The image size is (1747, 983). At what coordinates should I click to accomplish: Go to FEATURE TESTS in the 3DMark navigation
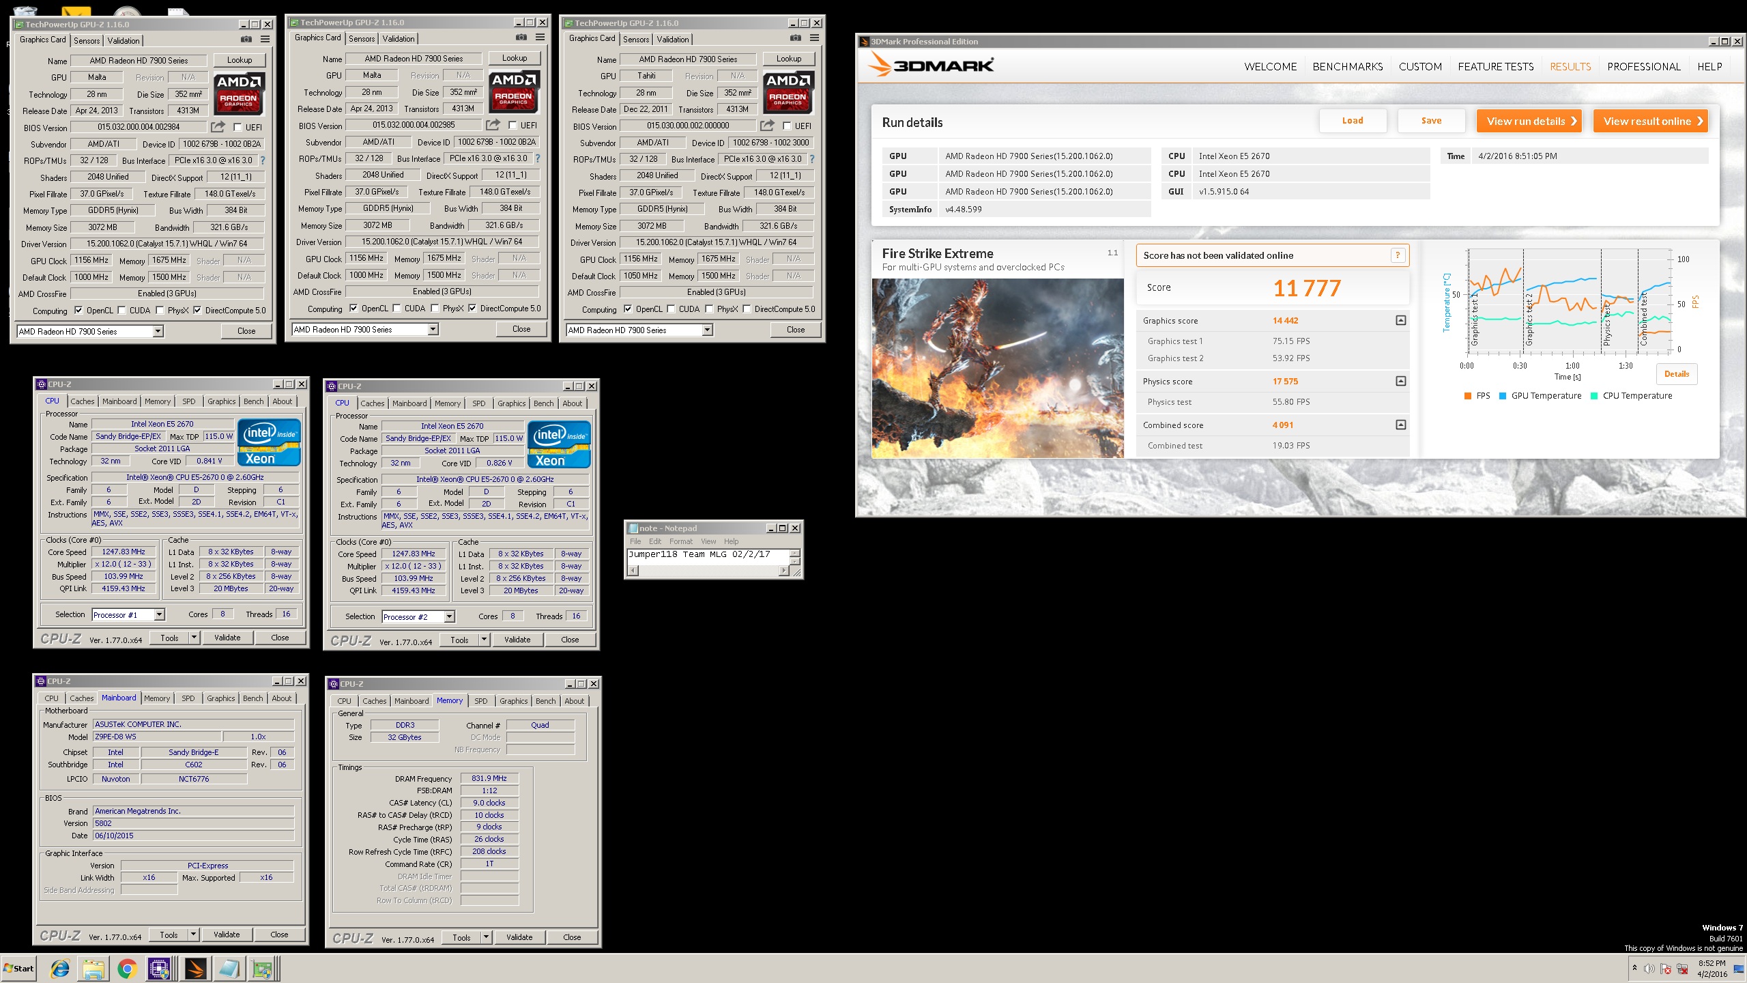(x=1496, y=66)
